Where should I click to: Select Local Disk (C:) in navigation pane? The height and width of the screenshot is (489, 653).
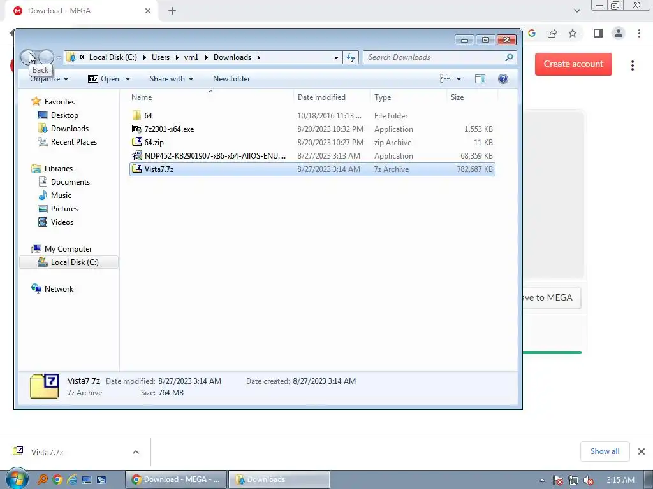[69, 262]
